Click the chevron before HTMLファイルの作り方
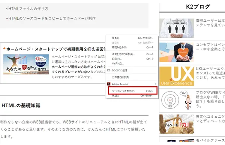 coord(7,9)
